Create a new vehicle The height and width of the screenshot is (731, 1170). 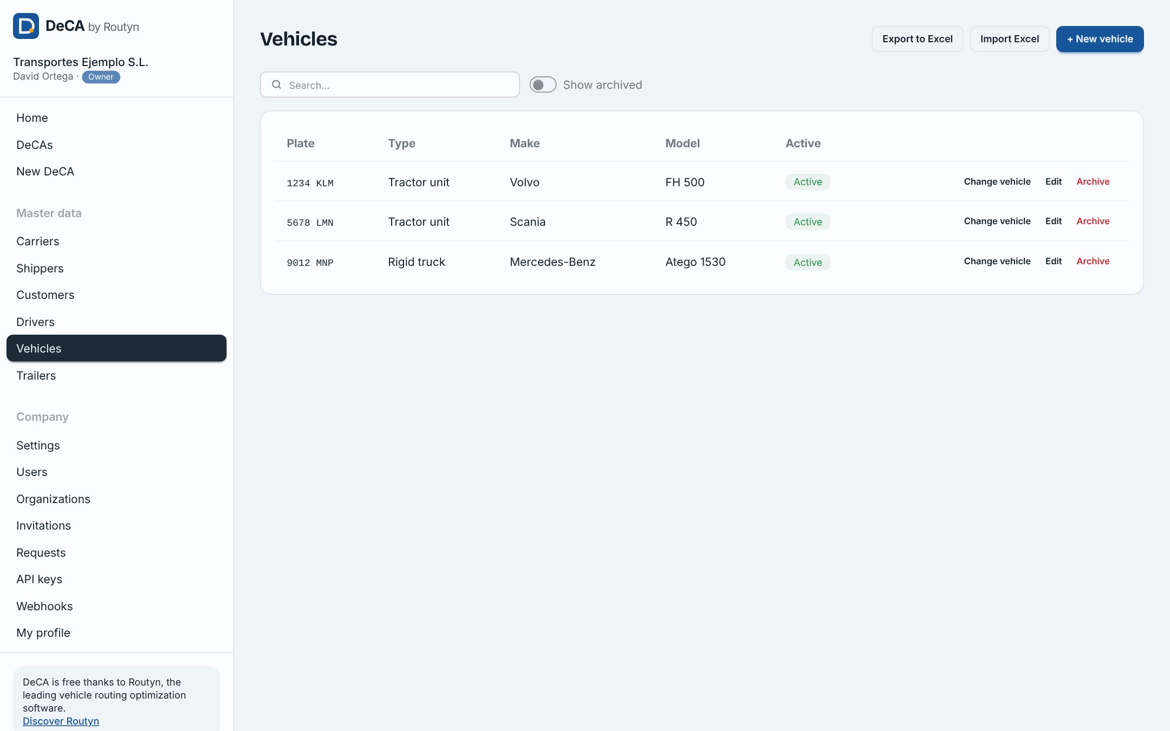pyautogui.click(x=1100, y=39)
